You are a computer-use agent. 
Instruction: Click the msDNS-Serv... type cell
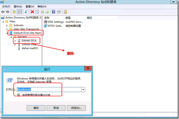[74, 22]
